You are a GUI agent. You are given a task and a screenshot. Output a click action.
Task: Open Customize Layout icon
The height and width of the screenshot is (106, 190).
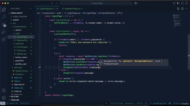pos(174,3)
